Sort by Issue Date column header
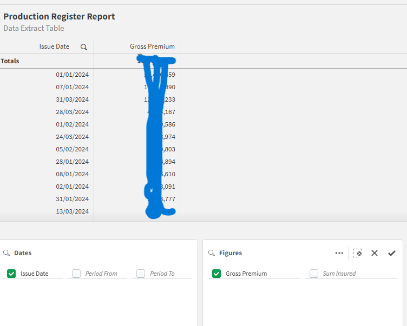 tap(54, 46)
